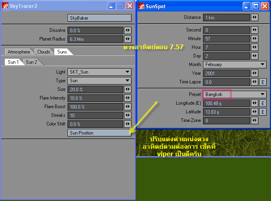Click the Flare Intensity slider arrows
Screen dimensions: 271x201
(128, 98)
